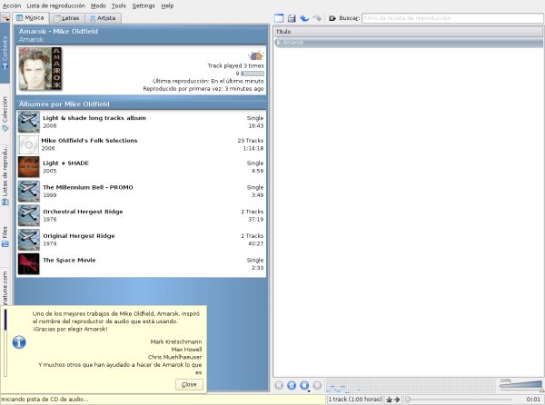
Task: Save the playlist using the floppy disk icon
Action: (x=292, y=18)
